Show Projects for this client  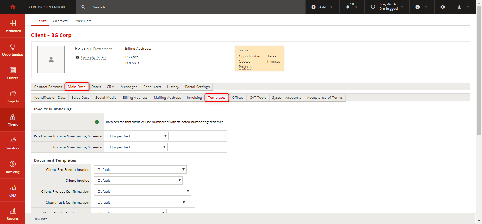point(245,67)
